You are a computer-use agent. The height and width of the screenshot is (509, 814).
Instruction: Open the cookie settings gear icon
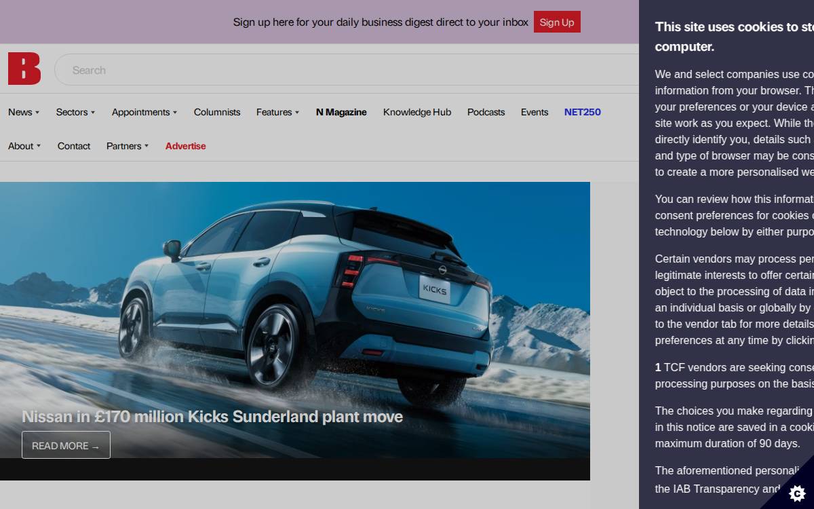coord(797,493)
